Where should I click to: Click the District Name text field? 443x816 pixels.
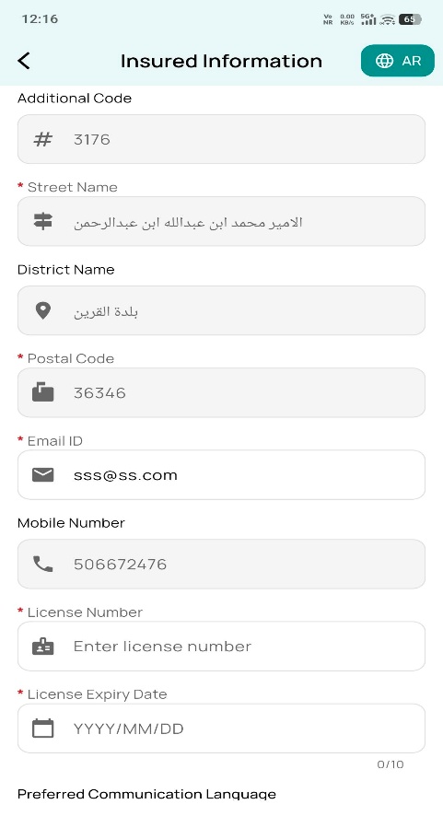[x=221, y=310]
